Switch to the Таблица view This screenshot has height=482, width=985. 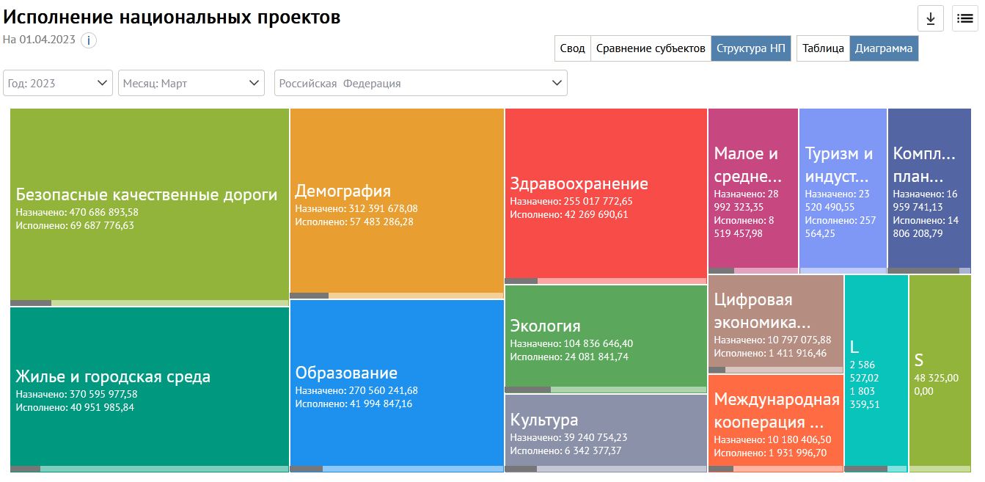coord(823,48)
